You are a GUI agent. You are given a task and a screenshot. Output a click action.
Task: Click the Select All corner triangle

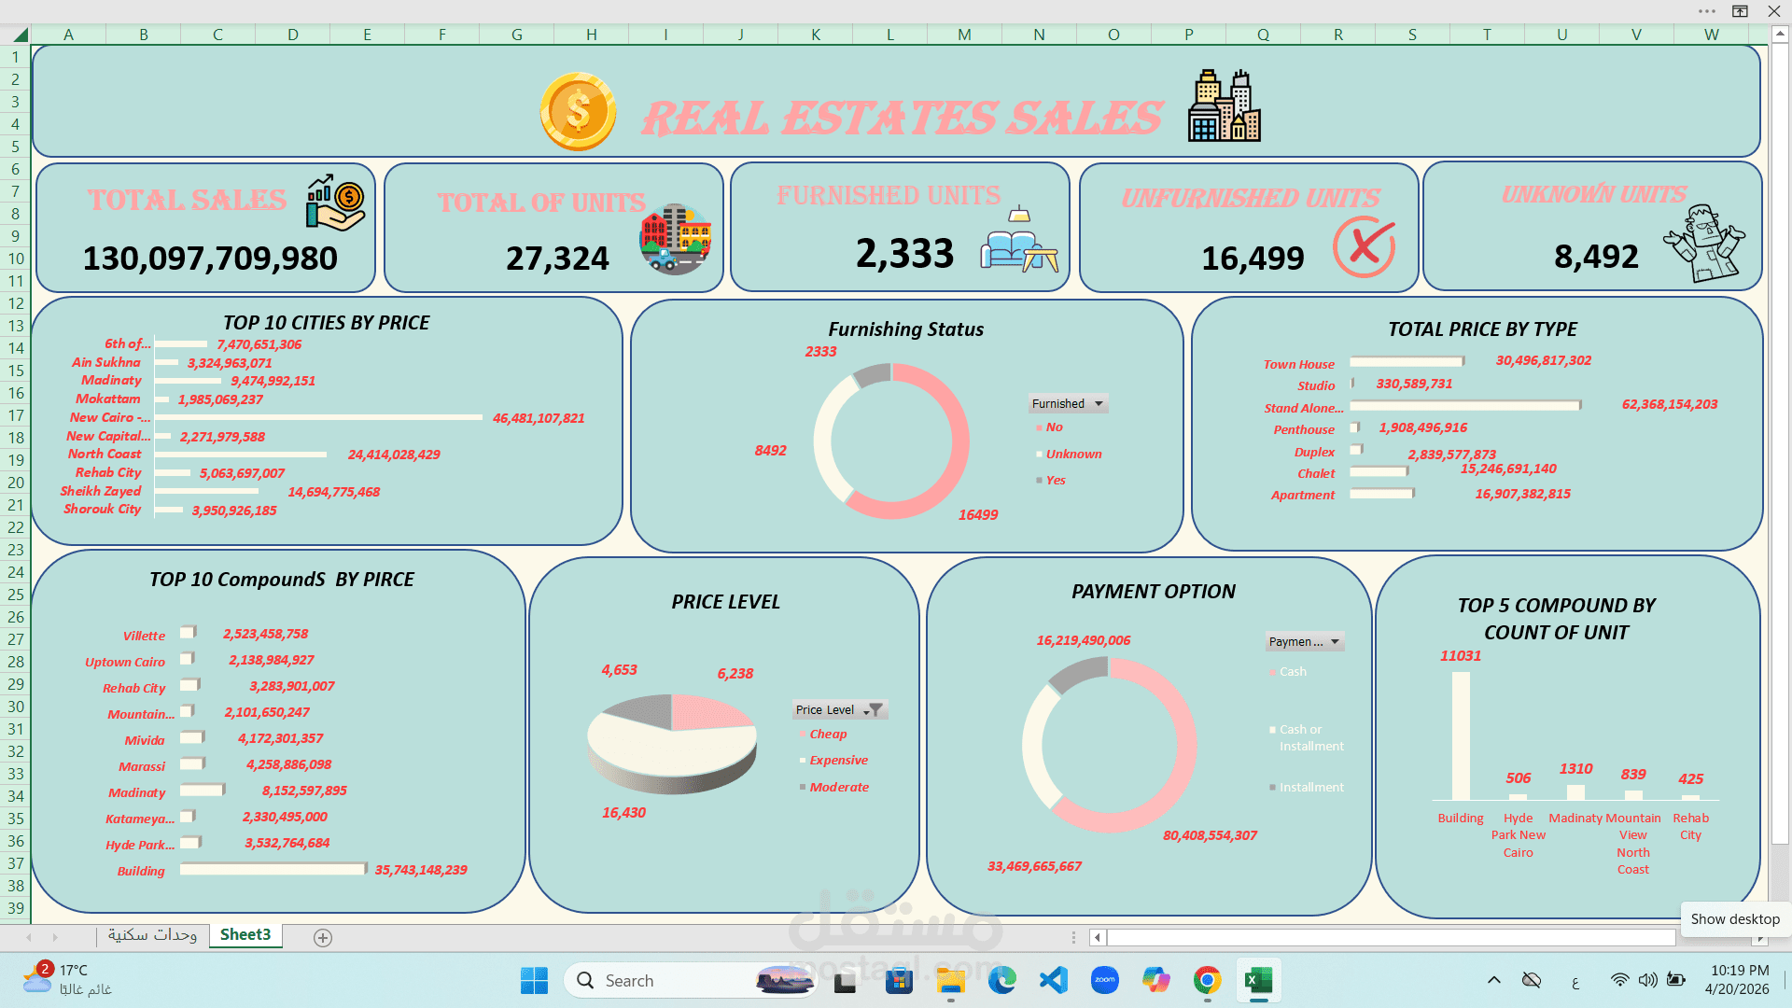click(20, 35)
